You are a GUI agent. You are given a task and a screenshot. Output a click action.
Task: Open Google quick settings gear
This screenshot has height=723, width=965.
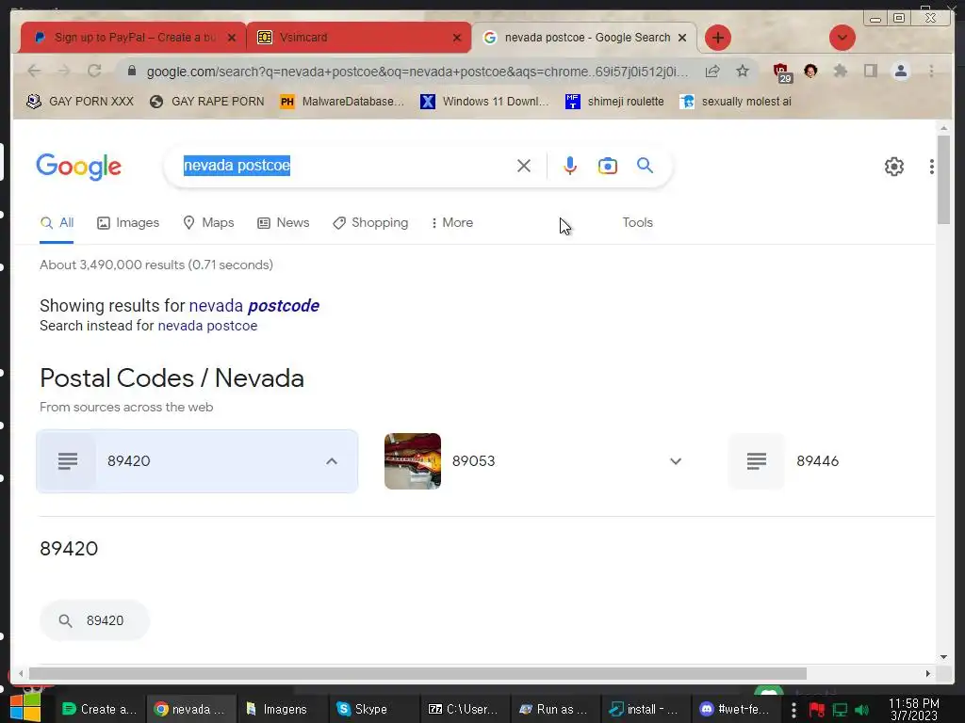click(x=894, y=167)
